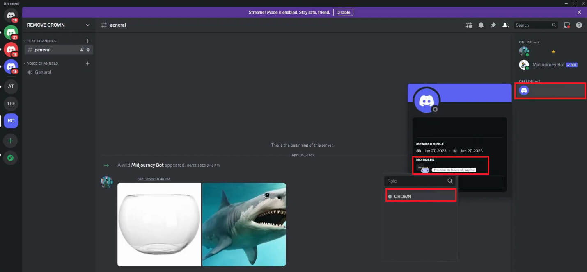
Task: Open the Inbox icon
Action: (x=567, y=25)
